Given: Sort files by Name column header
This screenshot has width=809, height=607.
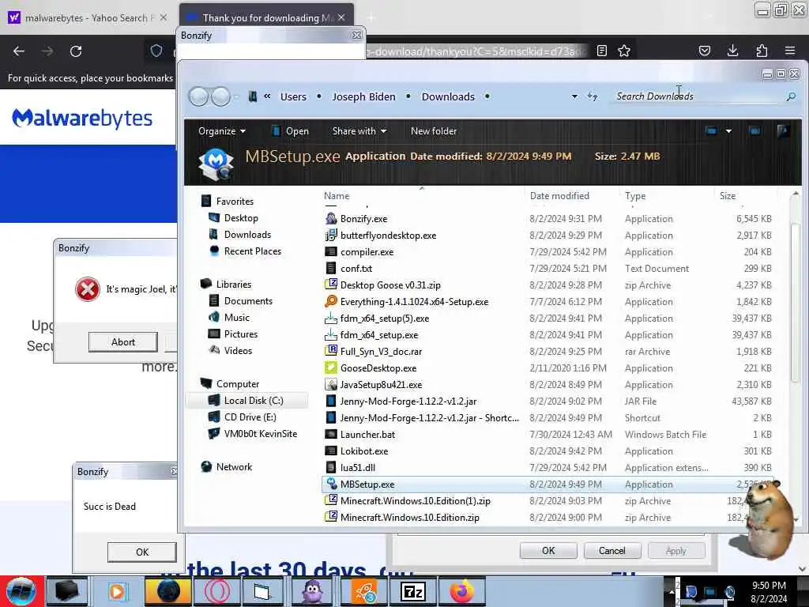Looking at the screenshot, I should 422,196.
